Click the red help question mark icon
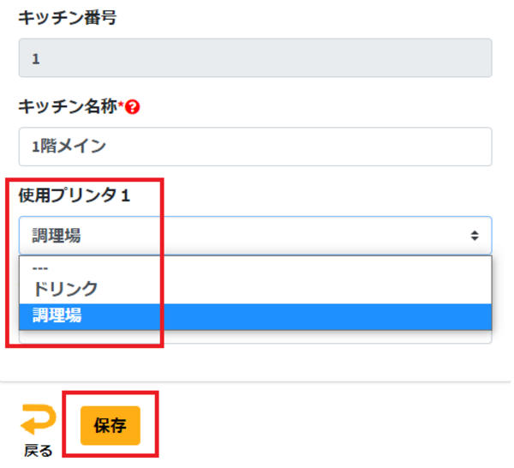 tap(133, 107)
